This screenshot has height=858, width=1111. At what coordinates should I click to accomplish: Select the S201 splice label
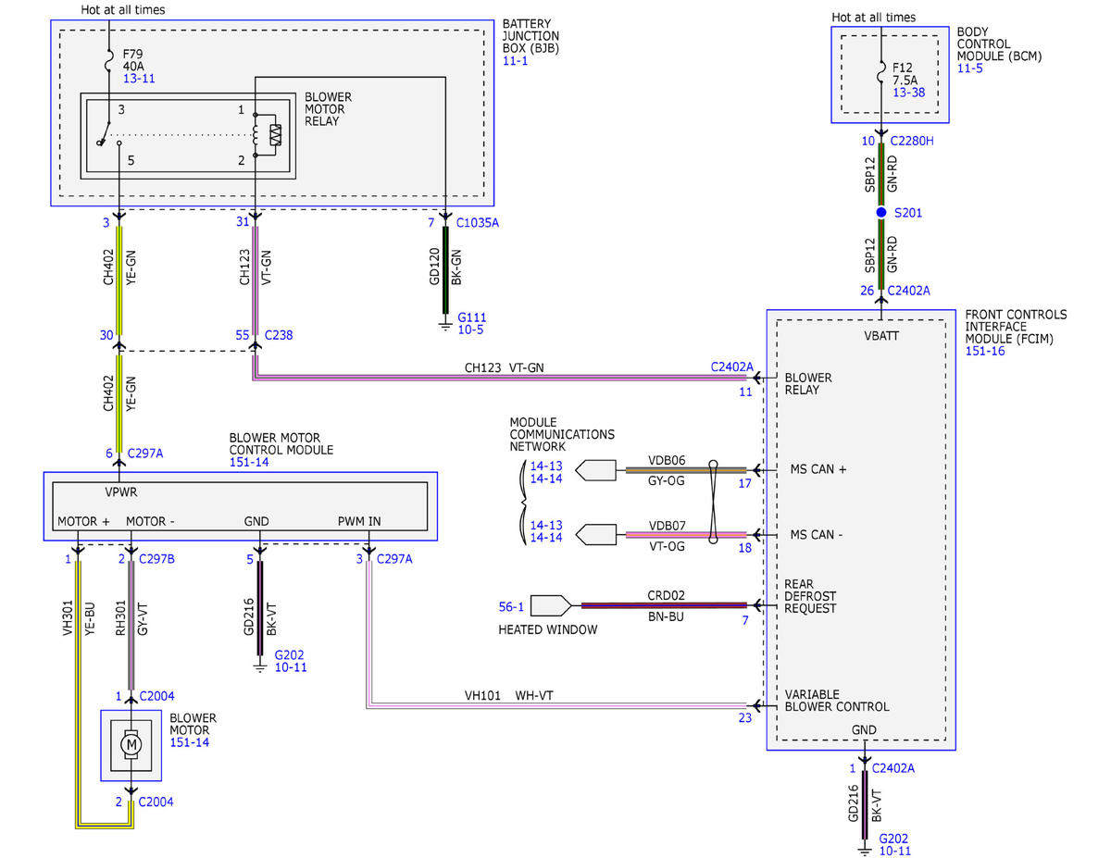pos(908,213)
